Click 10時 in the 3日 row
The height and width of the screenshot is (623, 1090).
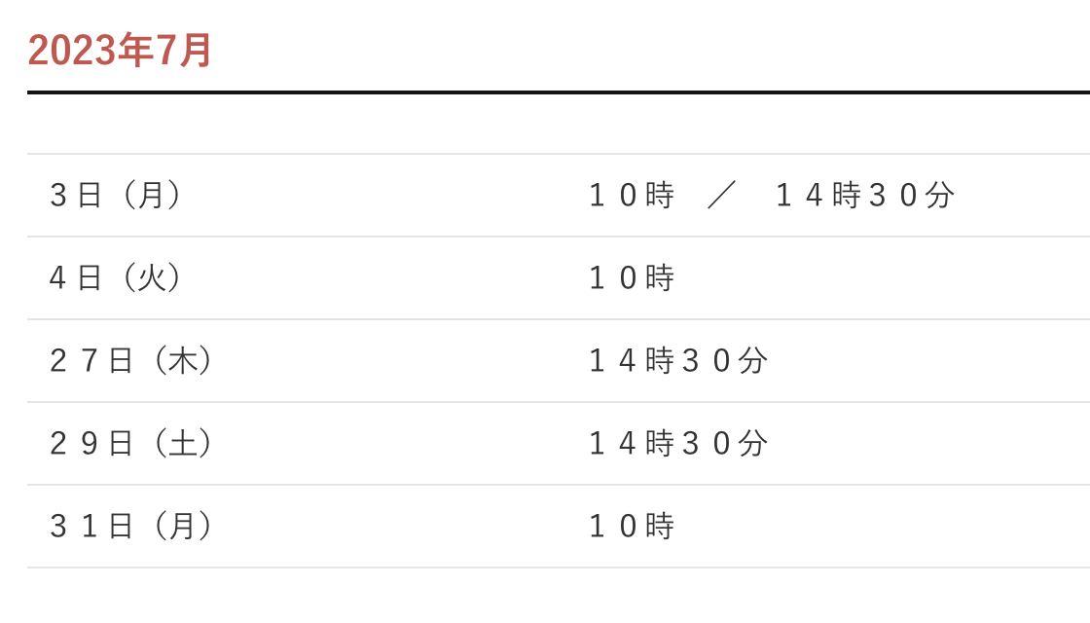pyautogui.click(x=632, y=196)
